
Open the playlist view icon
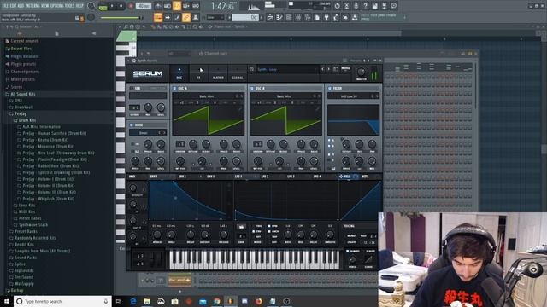(x=270, y=17)
